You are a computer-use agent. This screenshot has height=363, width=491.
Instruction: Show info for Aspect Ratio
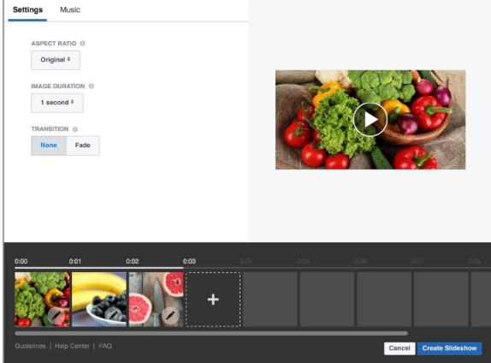(83, 44)
